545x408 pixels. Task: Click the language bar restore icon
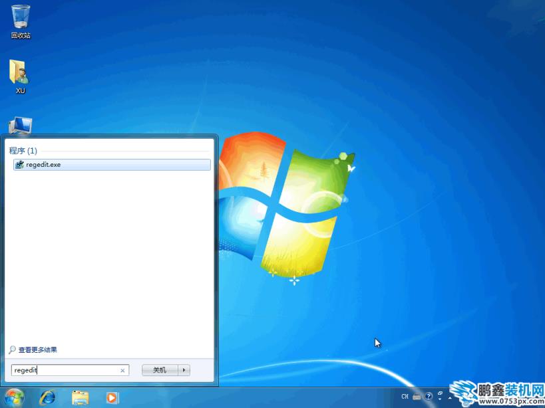440,393
